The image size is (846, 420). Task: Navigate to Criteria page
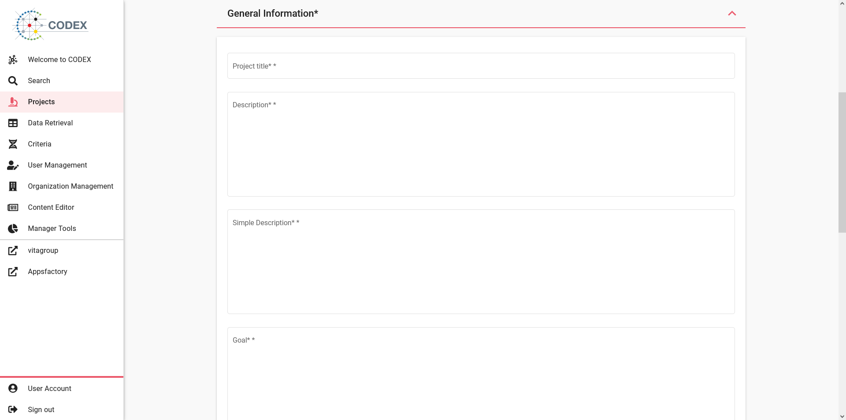pos(62,144)
